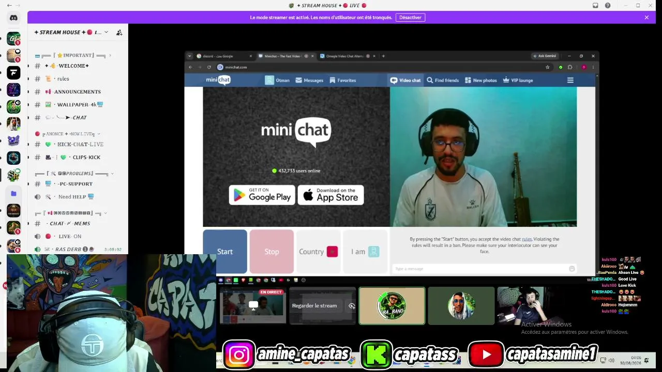Open Discord help icon in title bar
The height and width of the screenshot is (372, 662).
[x=608, y=5]
